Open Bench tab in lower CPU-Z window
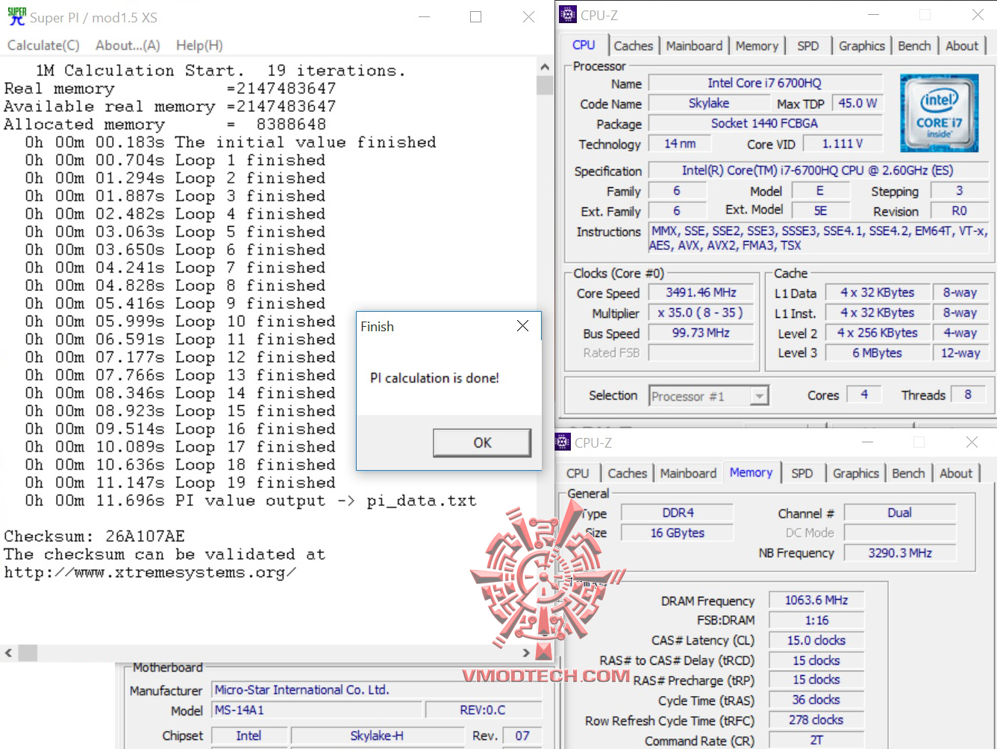This screenshot has height=749, width=997. (x=908, y=474)
